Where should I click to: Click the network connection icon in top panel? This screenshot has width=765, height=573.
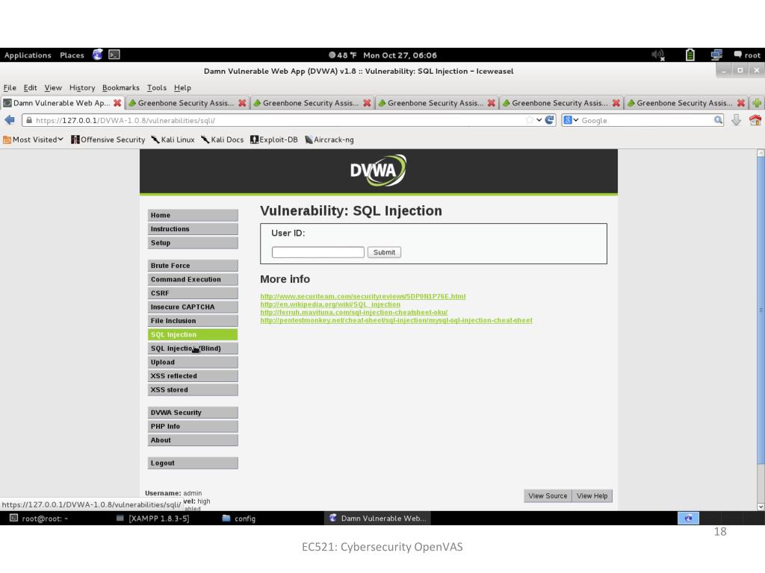click(x=716, y=55)
